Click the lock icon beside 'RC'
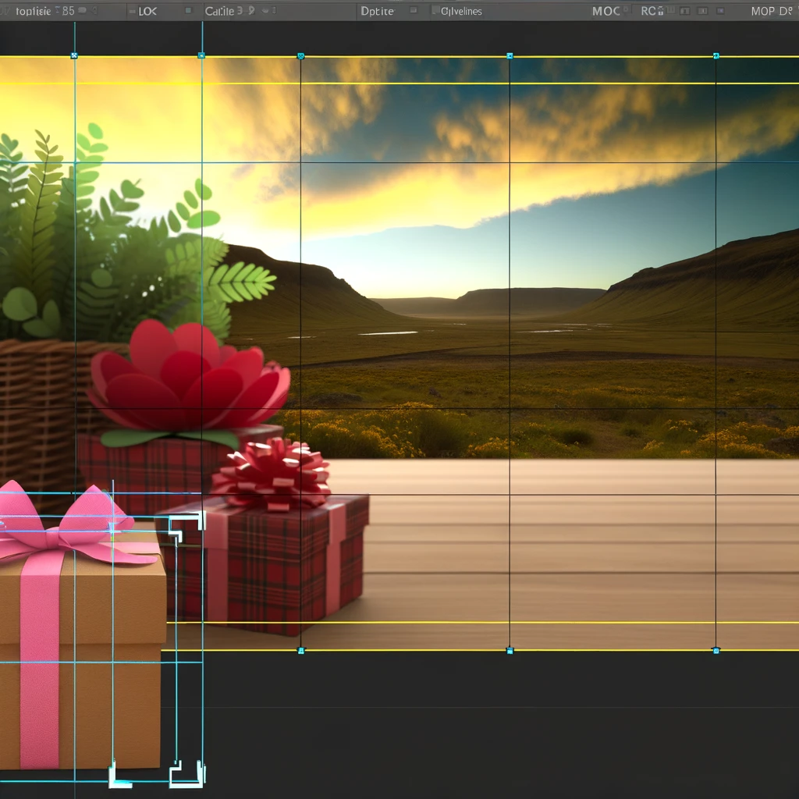799x799 pixels. pyautogui.click(x=661, y=11)
